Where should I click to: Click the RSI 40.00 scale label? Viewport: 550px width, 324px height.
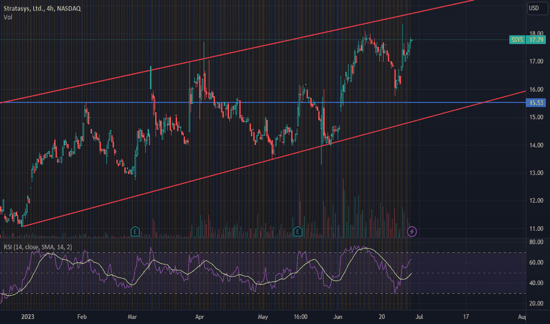point(536,283)
